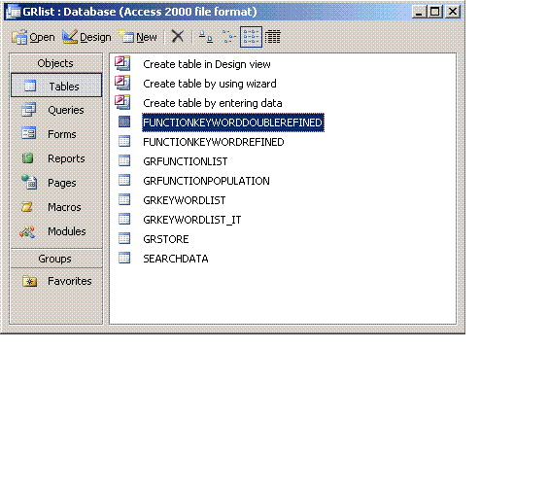Select the GRKEYWORDLIST table name
Screen dimensions: 549x488
pos(185,200)
